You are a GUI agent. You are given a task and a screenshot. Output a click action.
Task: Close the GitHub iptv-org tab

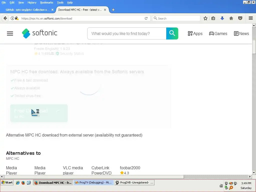[x=52, y=10]
